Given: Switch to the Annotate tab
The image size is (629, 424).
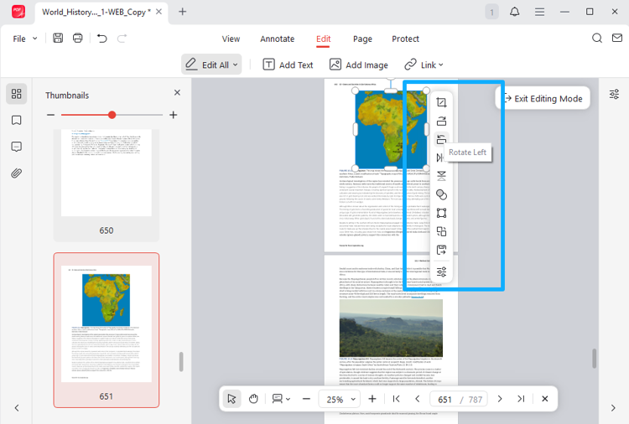Looking at the screenshot, I should (278, 39).
